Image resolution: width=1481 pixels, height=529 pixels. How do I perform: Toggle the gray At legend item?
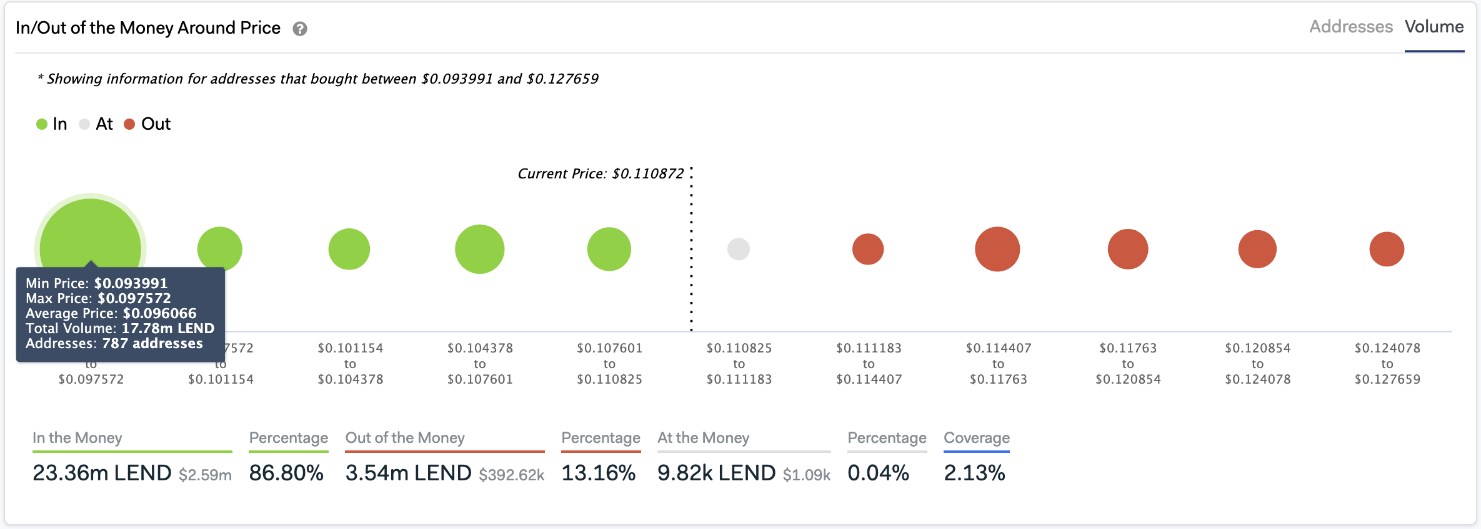coord(96,124)
